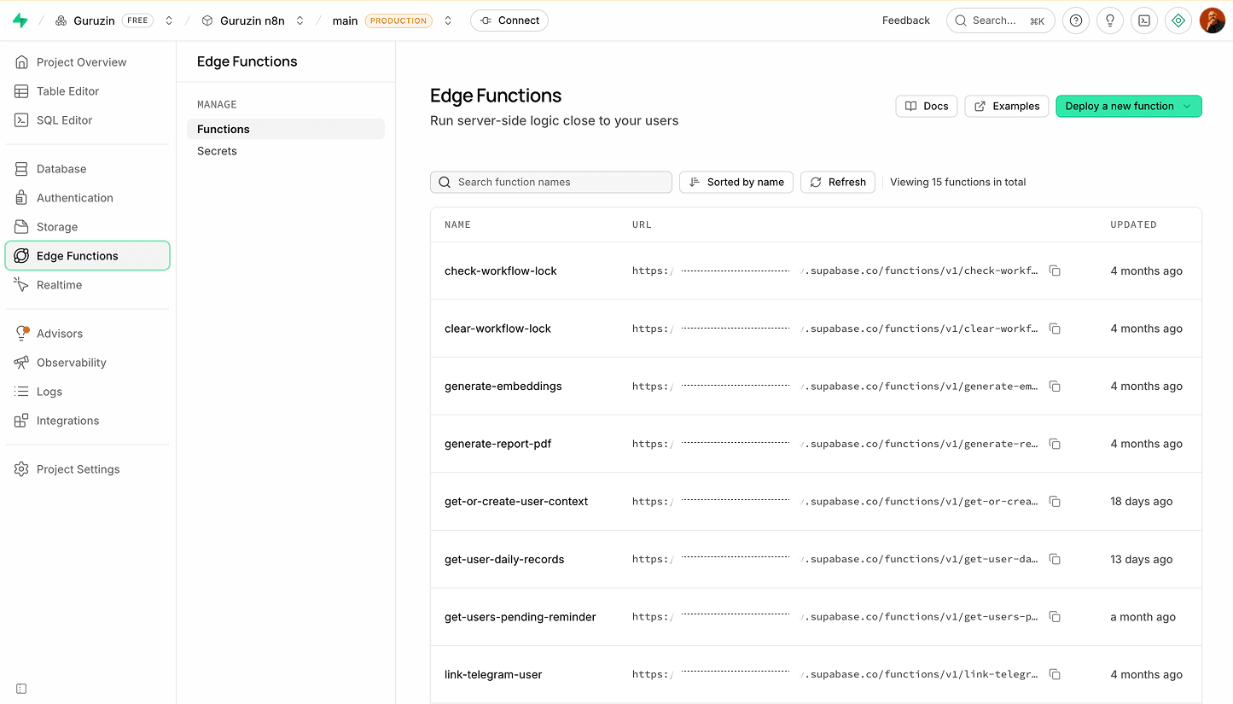Click the lightbulb advisor icon in header

(x=1110, y=20)
